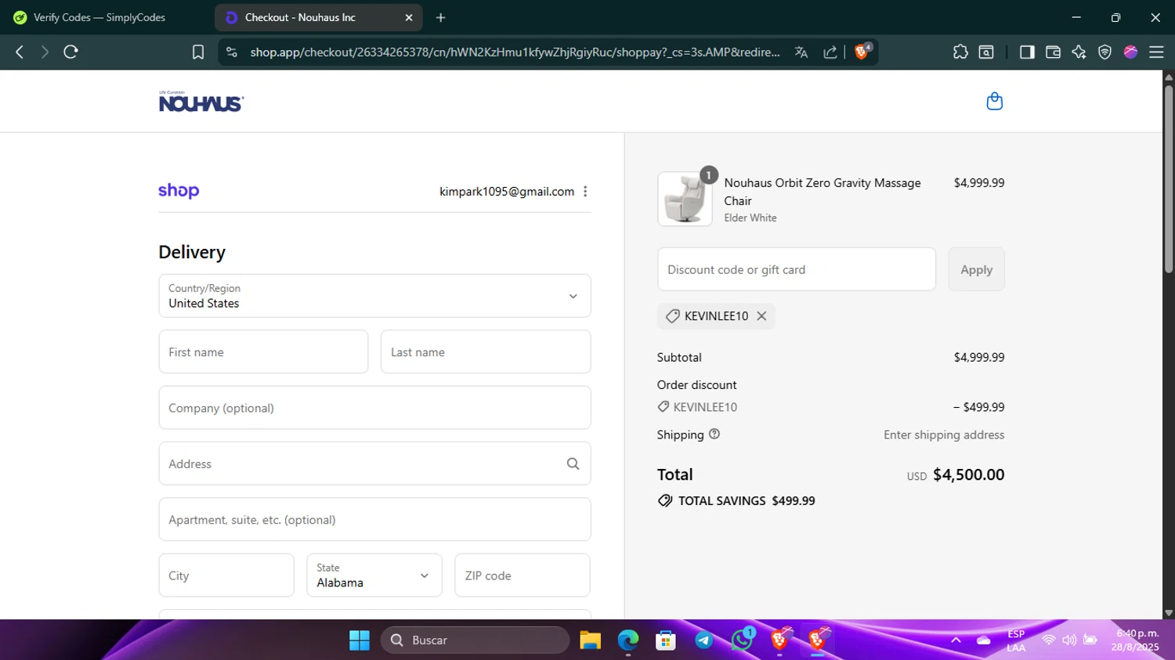Open the volume control tray icon

[1069, 640]
